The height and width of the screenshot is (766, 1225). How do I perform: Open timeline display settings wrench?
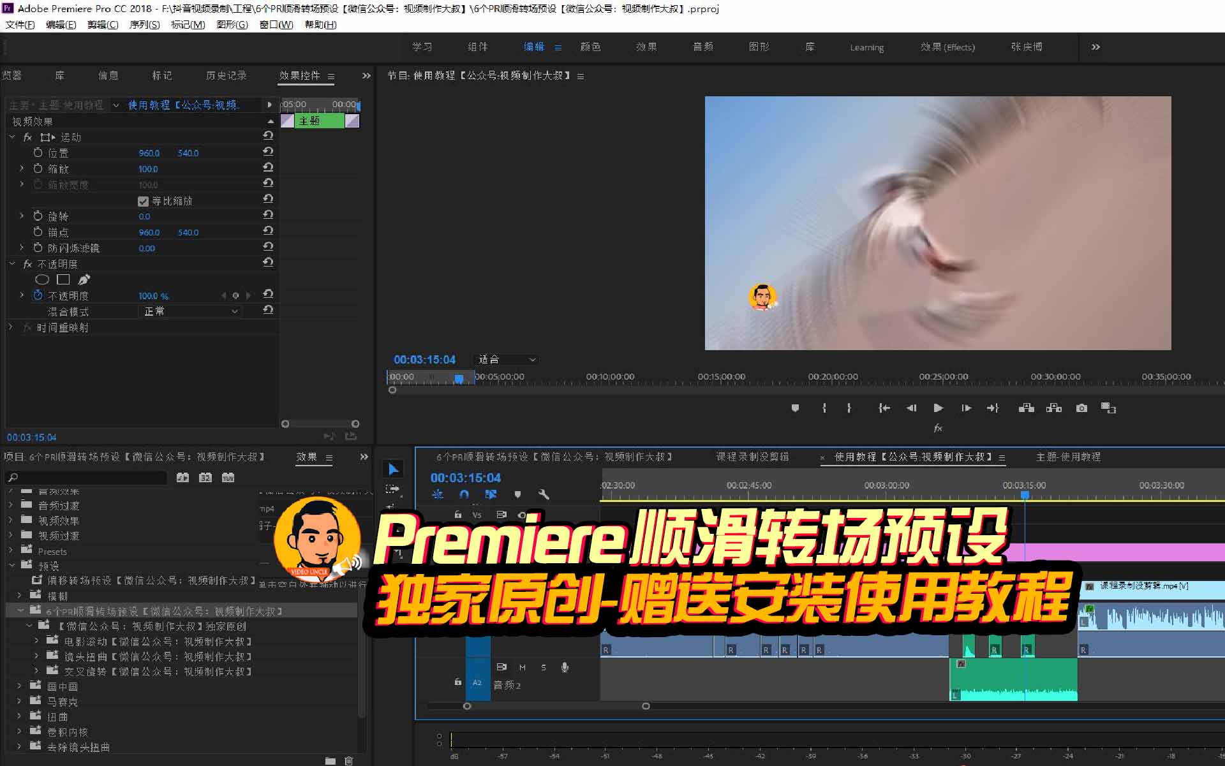point(544,494)
